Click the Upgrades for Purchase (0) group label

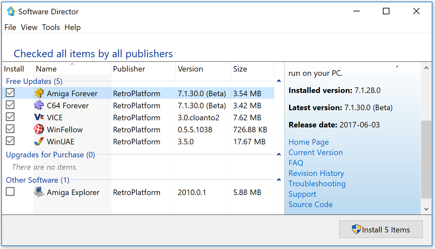coord(50,155)
